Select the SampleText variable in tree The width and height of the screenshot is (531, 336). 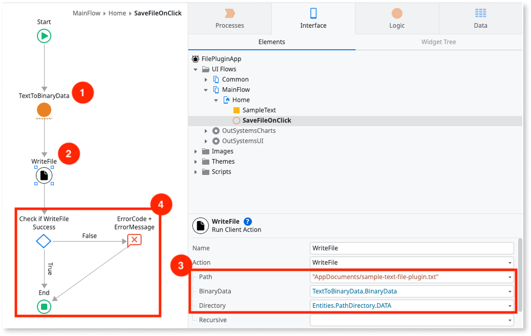pyautogui.click(x=259, y=110)
